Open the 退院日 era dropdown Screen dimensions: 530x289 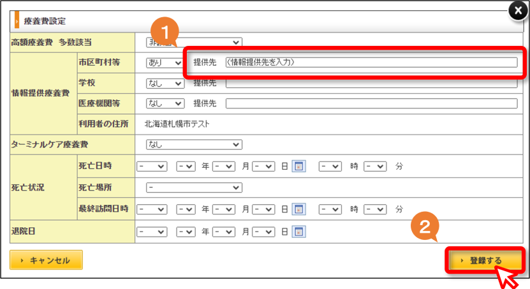pos(152,232)
